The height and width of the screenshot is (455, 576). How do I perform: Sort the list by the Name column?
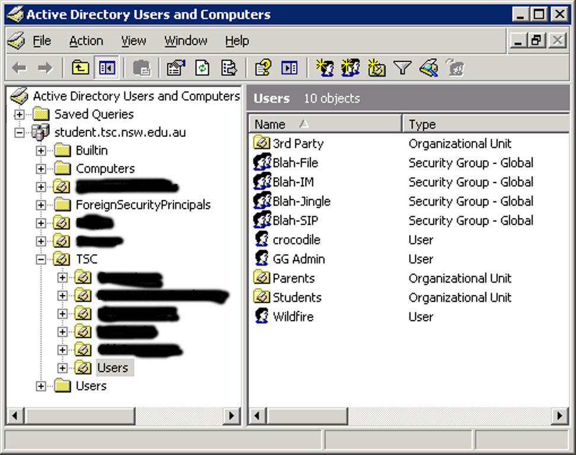click(325, 124)
